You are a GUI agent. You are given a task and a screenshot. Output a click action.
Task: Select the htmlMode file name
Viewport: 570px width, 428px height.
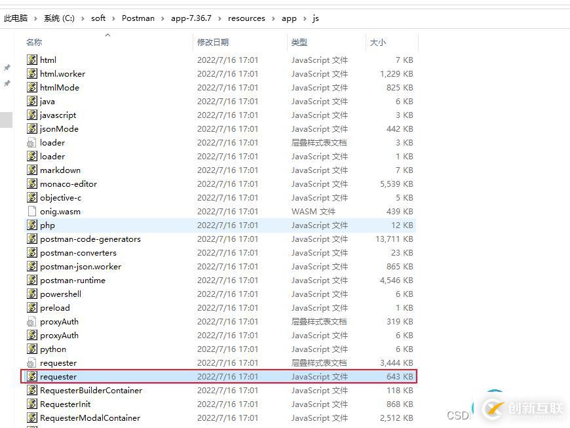[60, 88]
